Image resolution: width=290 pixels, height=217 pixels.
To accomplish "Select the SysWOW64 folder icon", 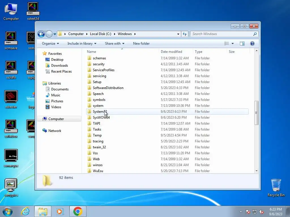I will coord(89,117).
